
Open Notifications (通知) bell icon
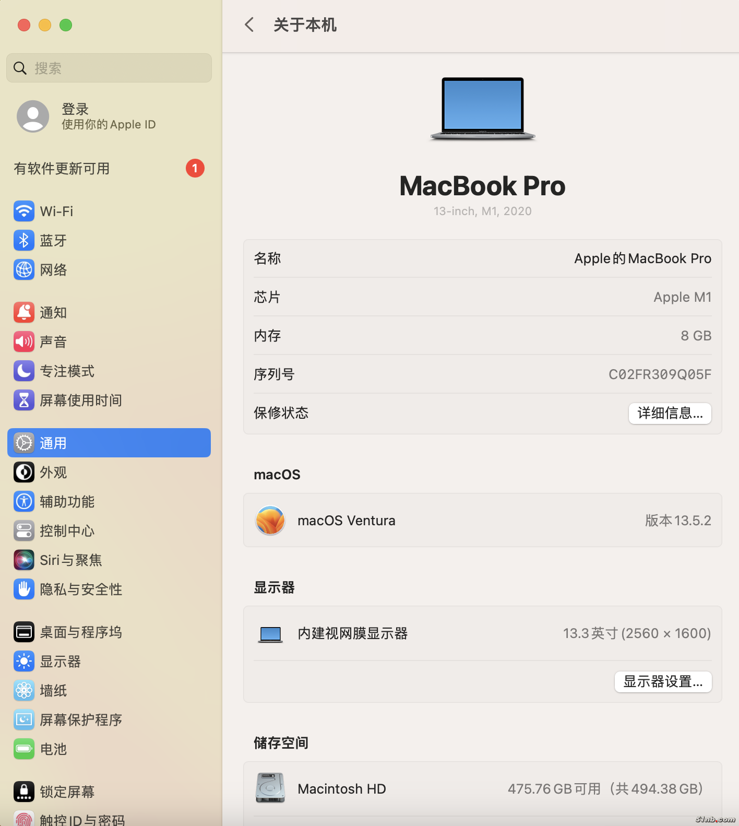24,313
